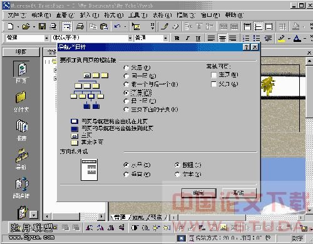This screenshot has height=244, width=313.
Task: Click the Copy toolbar icon
Action: [x=93, y=26]
